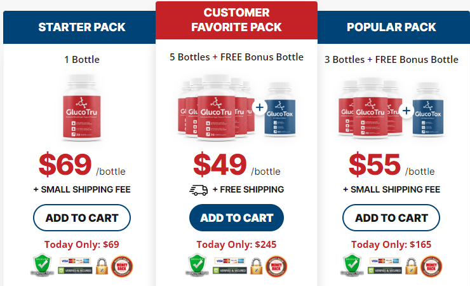Click the GlucoTox bonus bottle in Popular Pack

[427, 111]
